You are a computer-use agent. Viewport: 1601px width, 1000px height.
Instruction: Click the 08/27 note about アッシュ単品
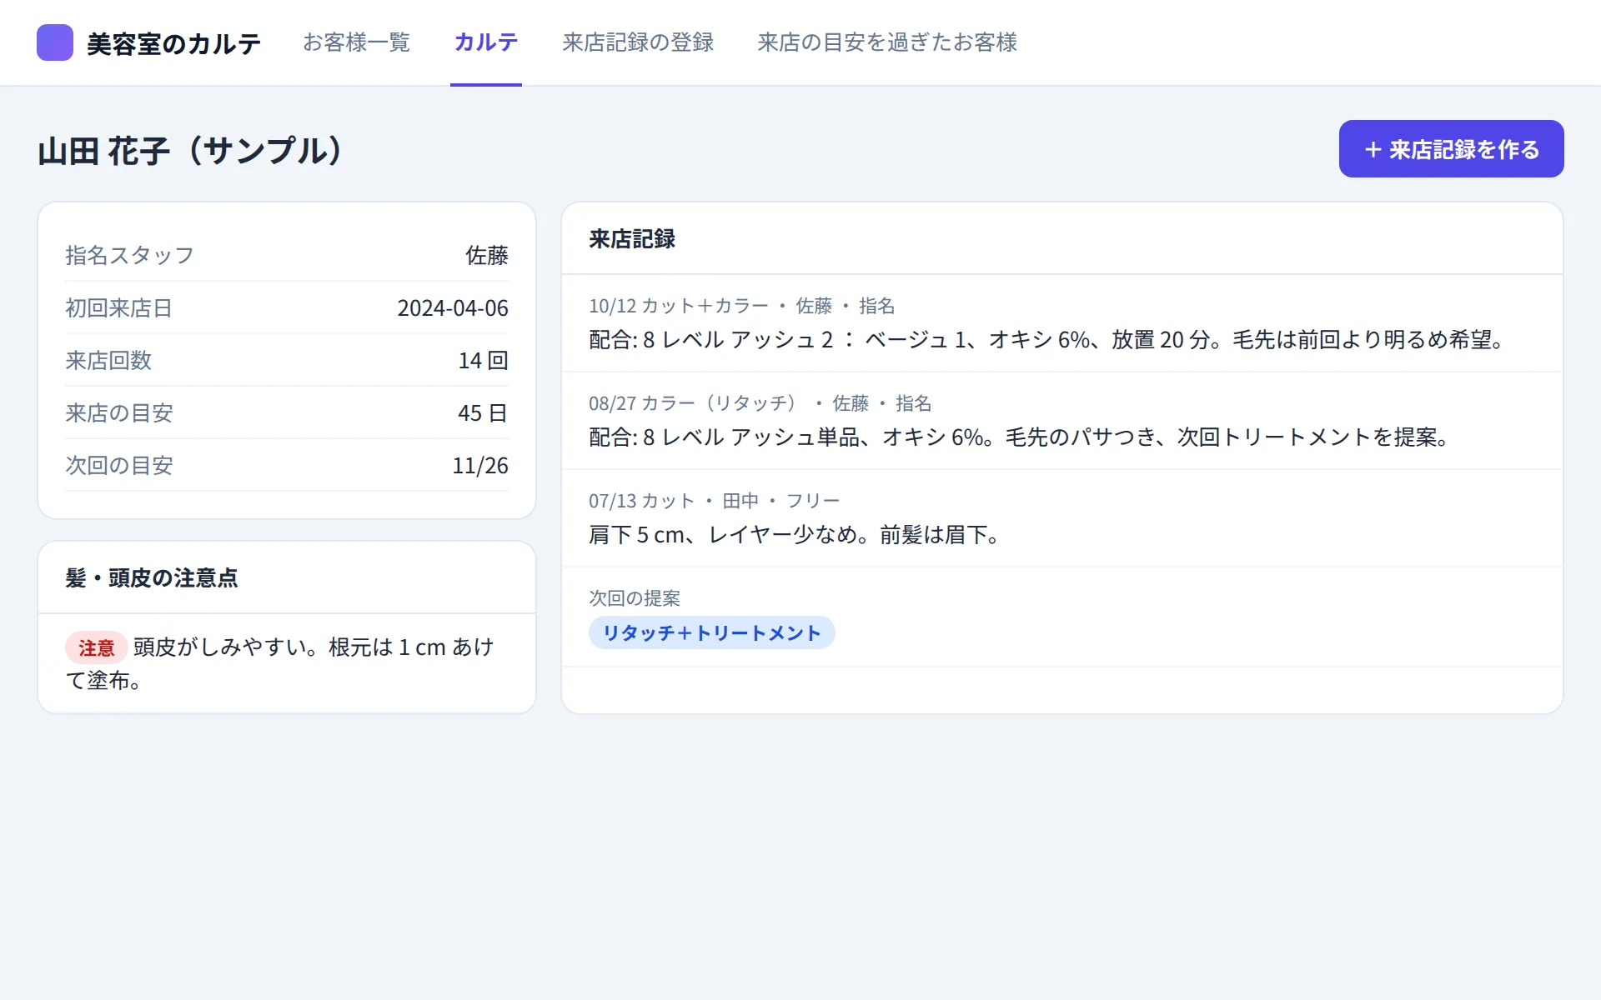pos(1020,437)
